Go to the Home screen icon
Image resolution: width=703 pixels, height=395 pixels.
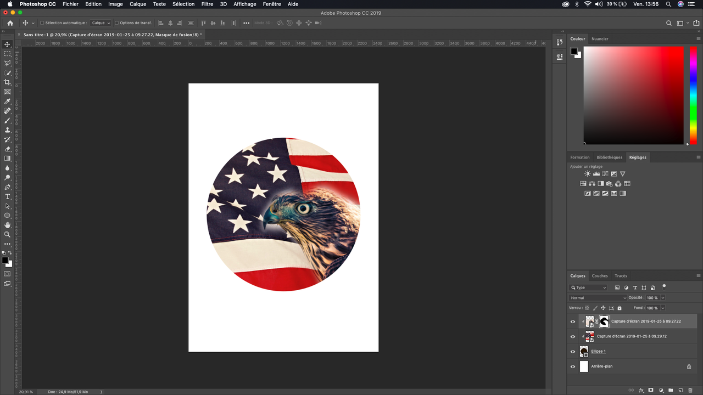click(x=10, y=23)
